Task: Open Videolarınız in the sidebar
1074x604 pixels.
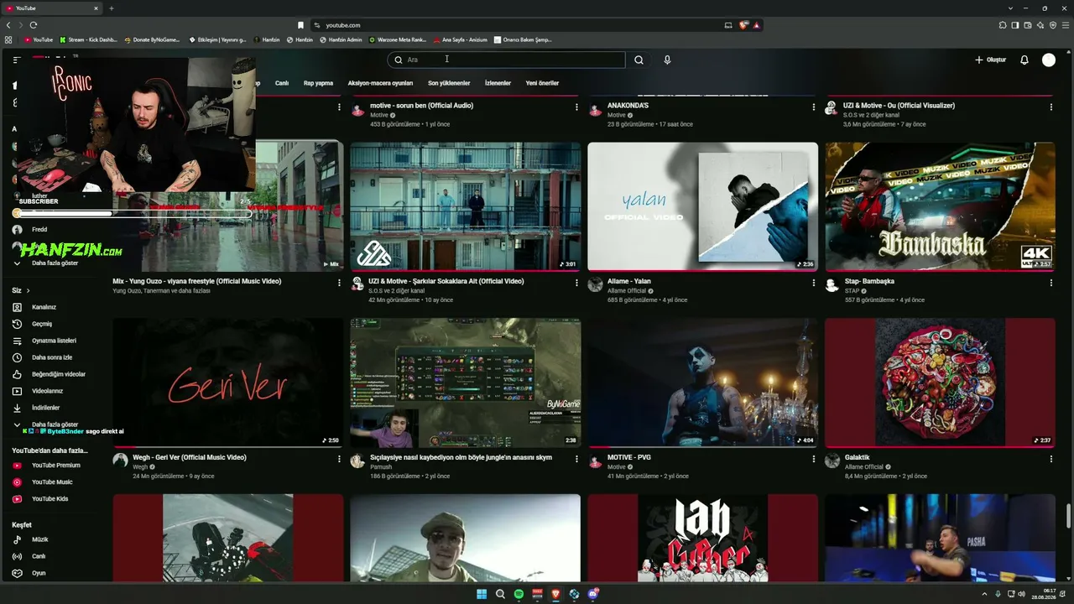Action: tap(55, 391)
